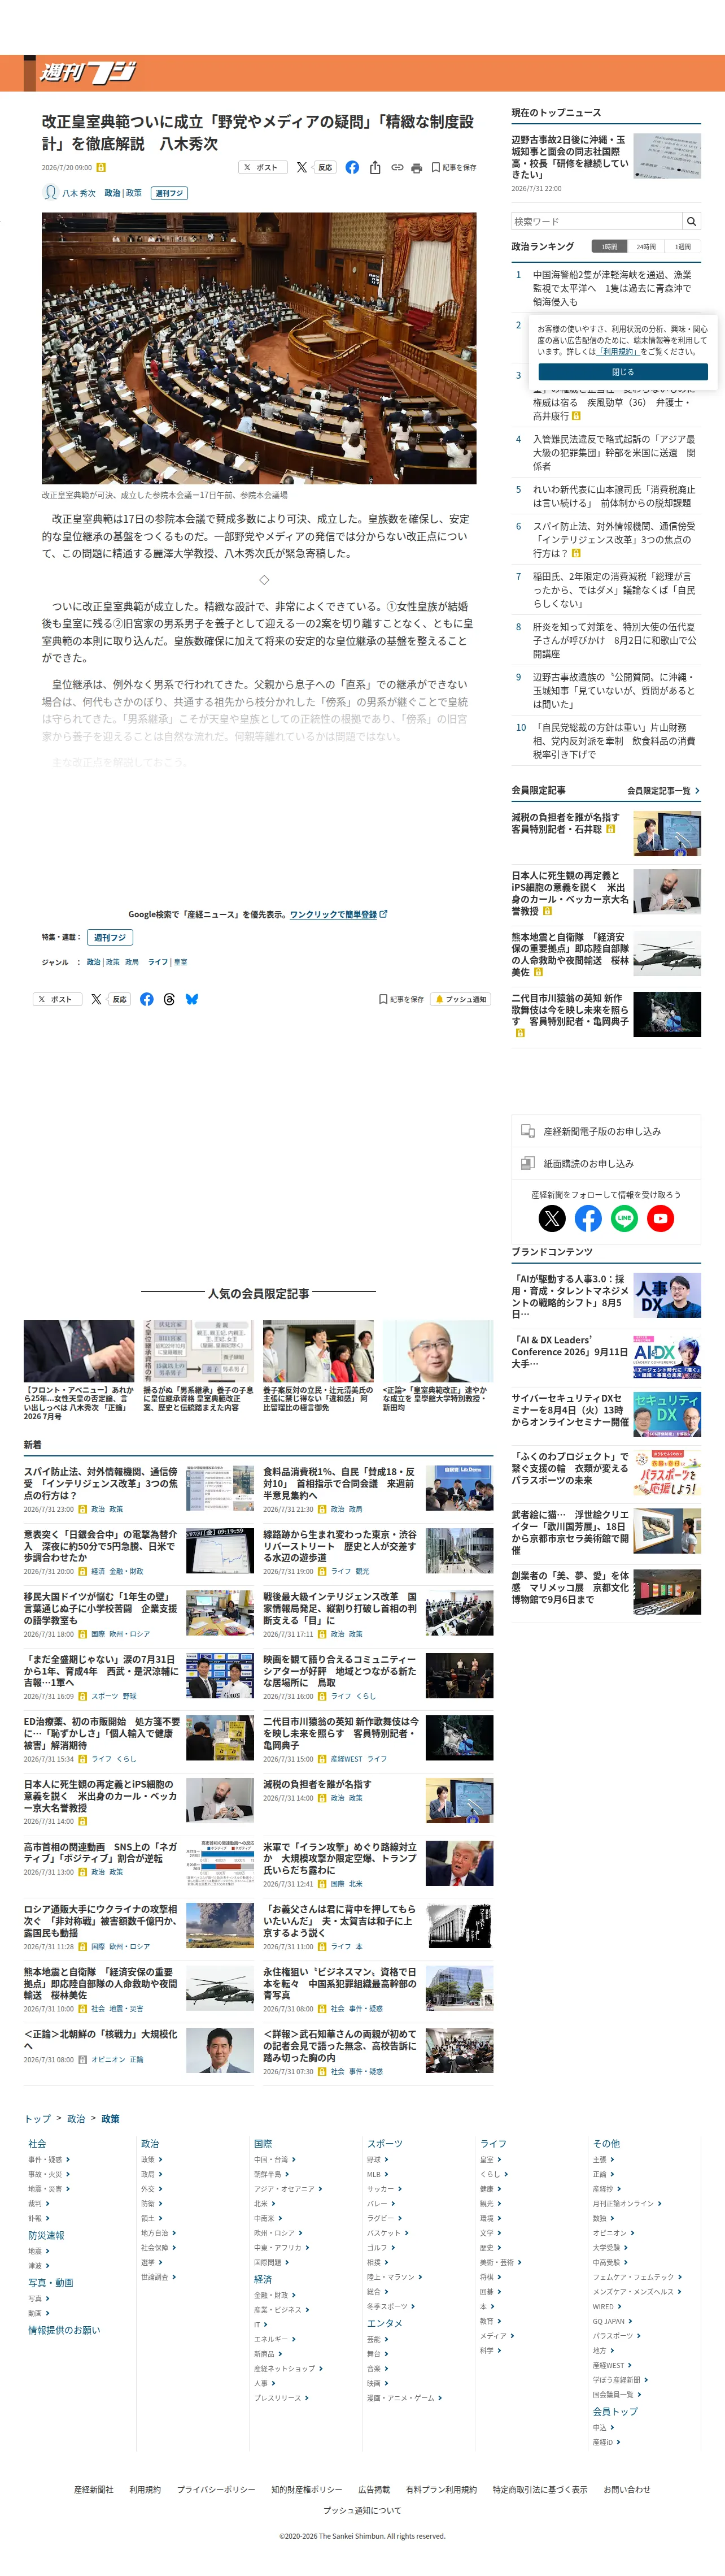
Task: Click the bell icon on プッシュ通知
Action: click(438, 999)
